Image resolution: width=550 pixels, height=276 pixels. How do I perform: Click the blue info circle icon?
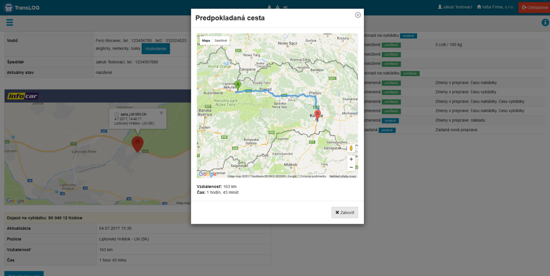pyautogui.click(x=545, y=22)
